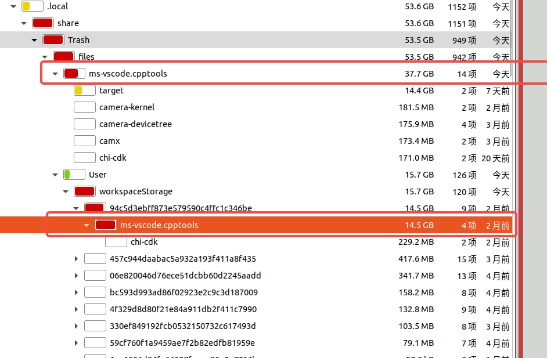Click the 181.5 MB size value
This screenshot has width=547, height=358.
pyautogui.click(x=416, y=107)
